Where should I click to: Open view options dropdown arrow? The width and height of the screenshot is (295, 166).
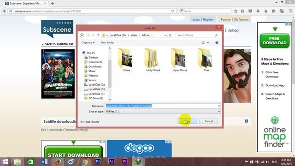click(x=208, y=42)
